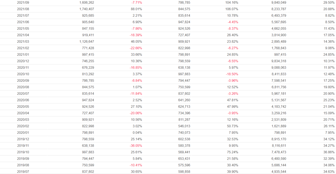Viewport: 336px width, 174px height.
Task: Select the red -22.66% cell
Action: [135, 48]
